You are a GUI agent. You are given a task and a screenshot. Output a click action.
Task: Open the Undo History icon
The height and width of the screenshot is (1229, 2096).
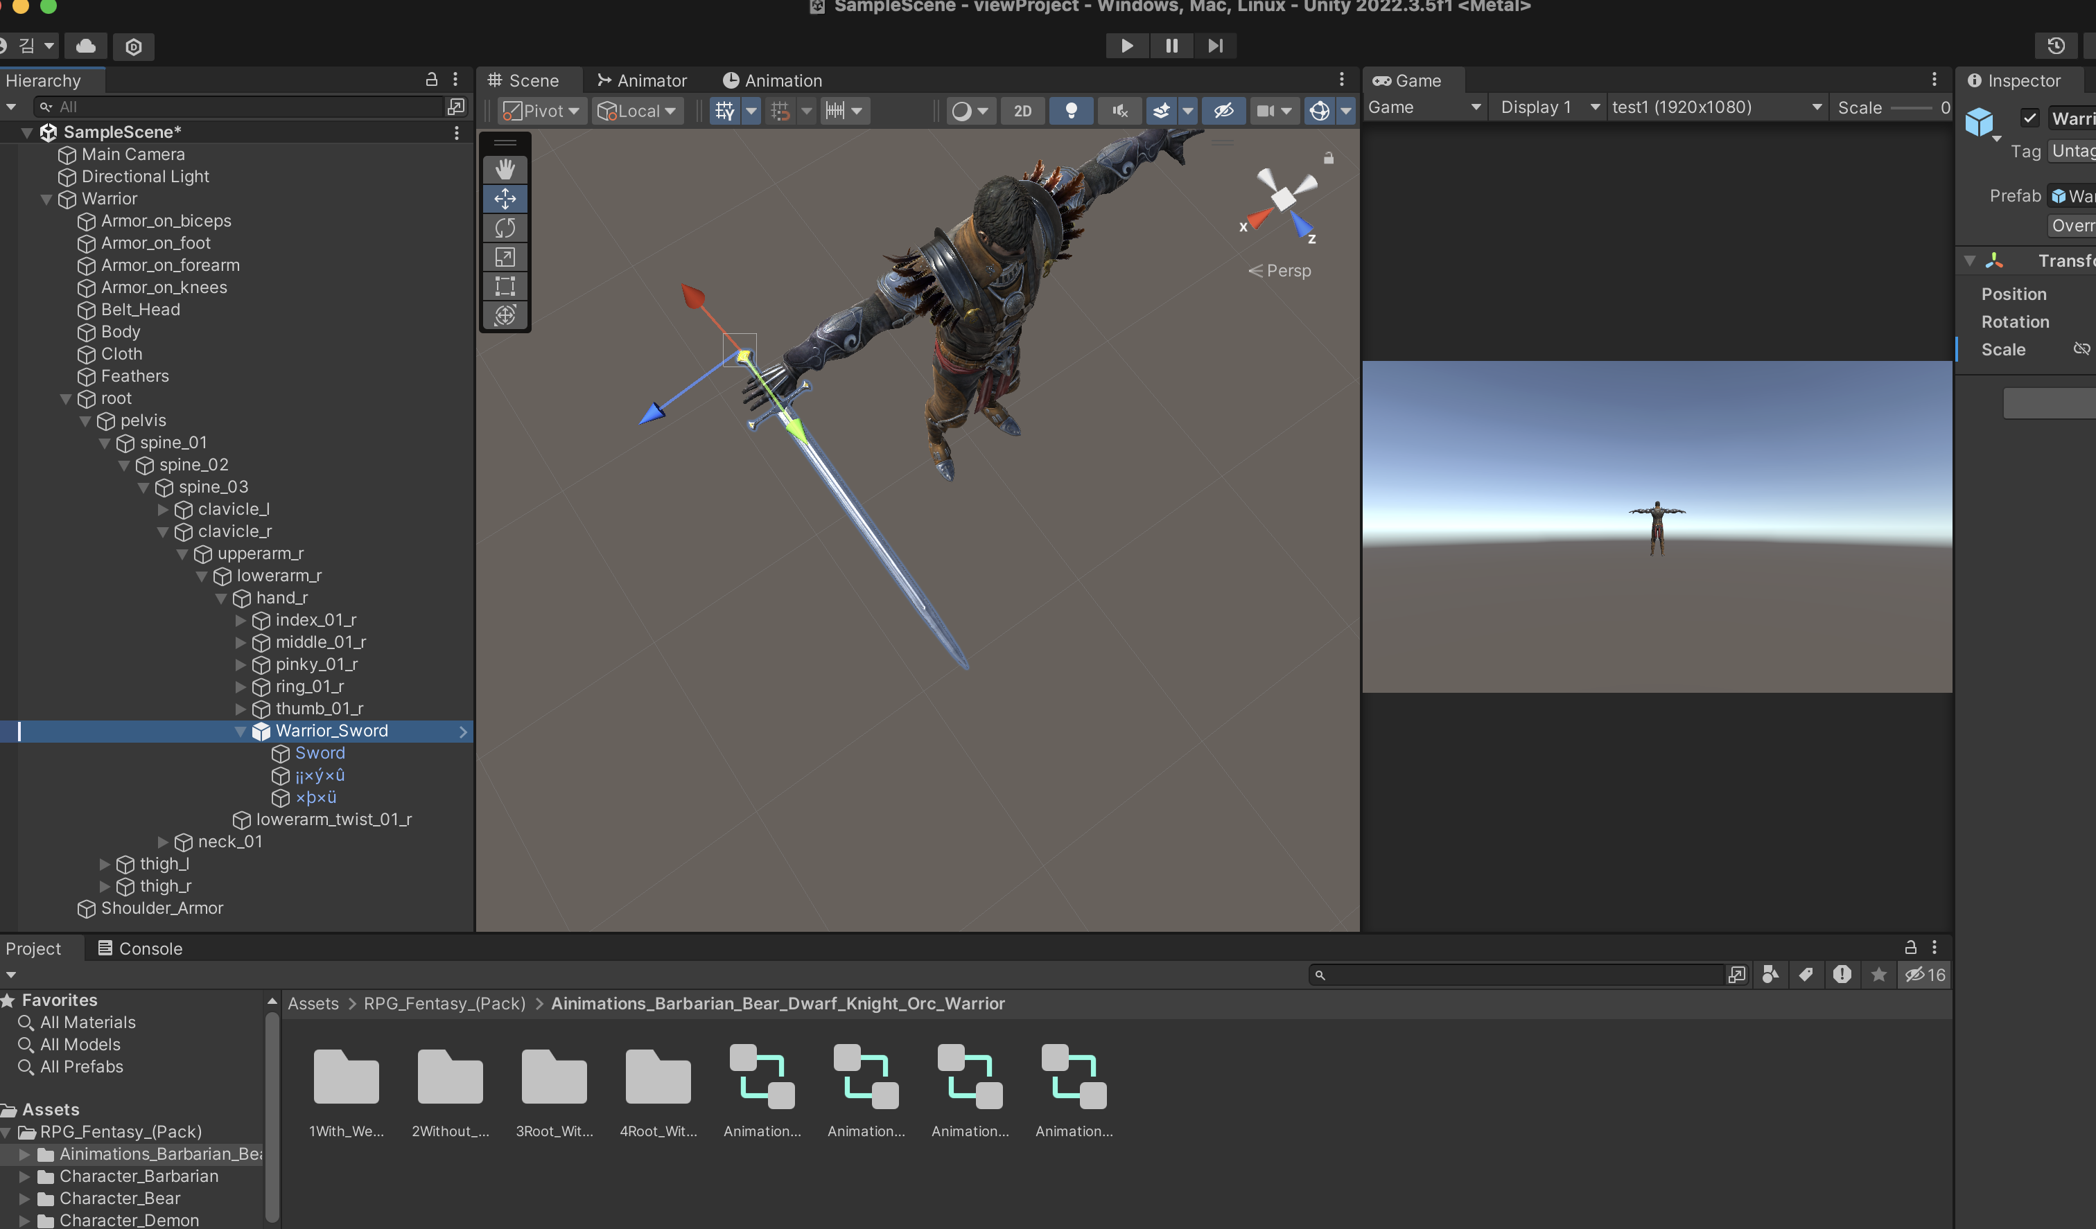pyautogui.click(x=2055, y=46)
